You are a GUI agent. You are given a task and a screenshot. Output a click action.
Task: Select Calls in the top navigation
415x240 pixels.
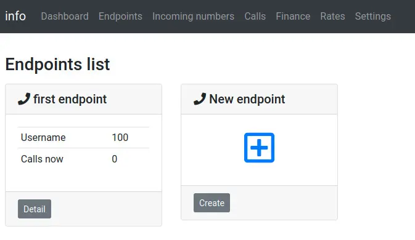[255, 17]
